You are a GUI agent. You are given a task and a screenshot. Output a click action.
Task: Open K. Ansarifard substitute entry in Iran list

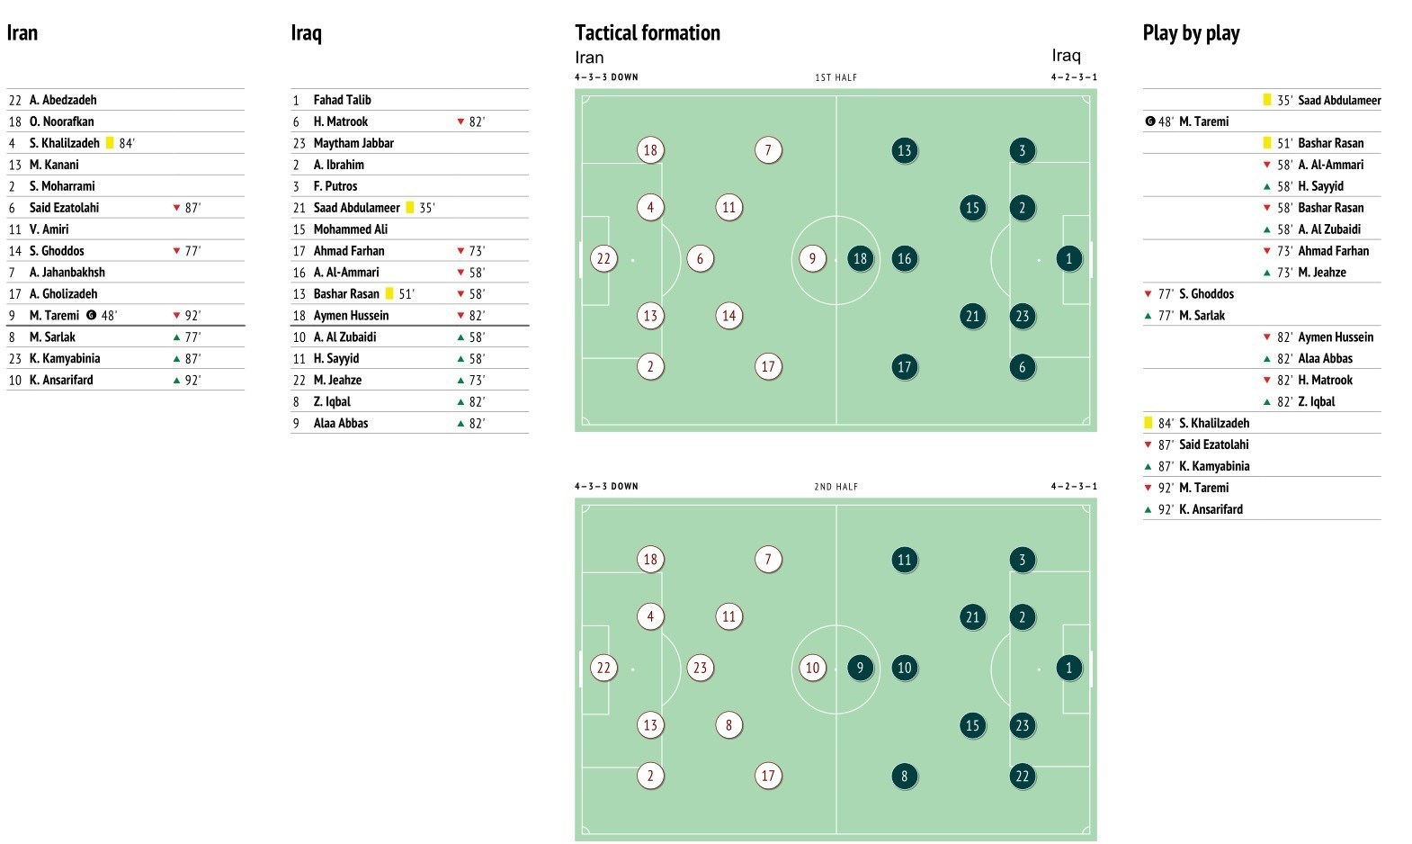point(61,381)
